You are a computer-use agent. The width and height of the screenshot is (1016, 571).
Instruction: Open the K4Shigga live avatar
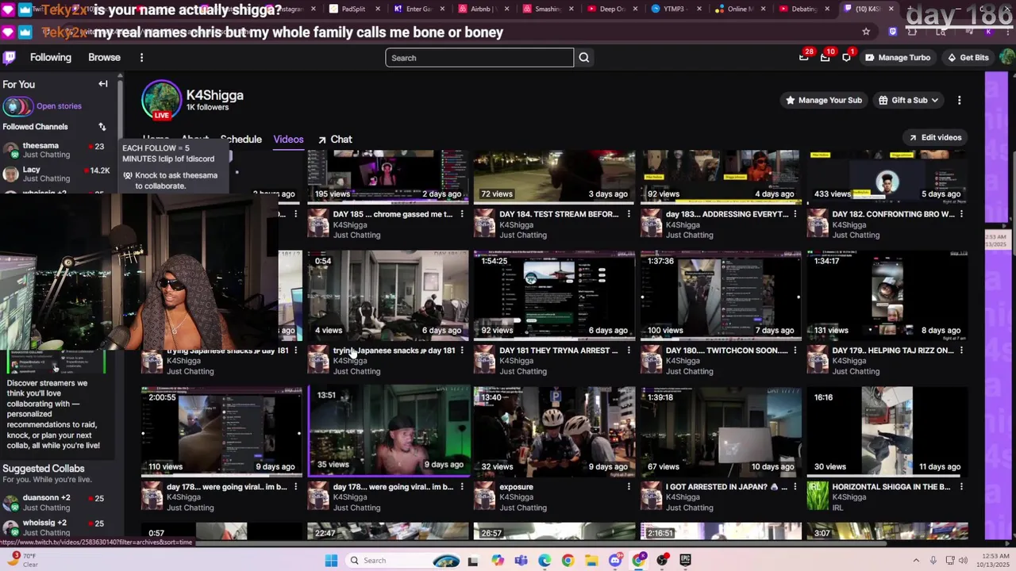161,100
